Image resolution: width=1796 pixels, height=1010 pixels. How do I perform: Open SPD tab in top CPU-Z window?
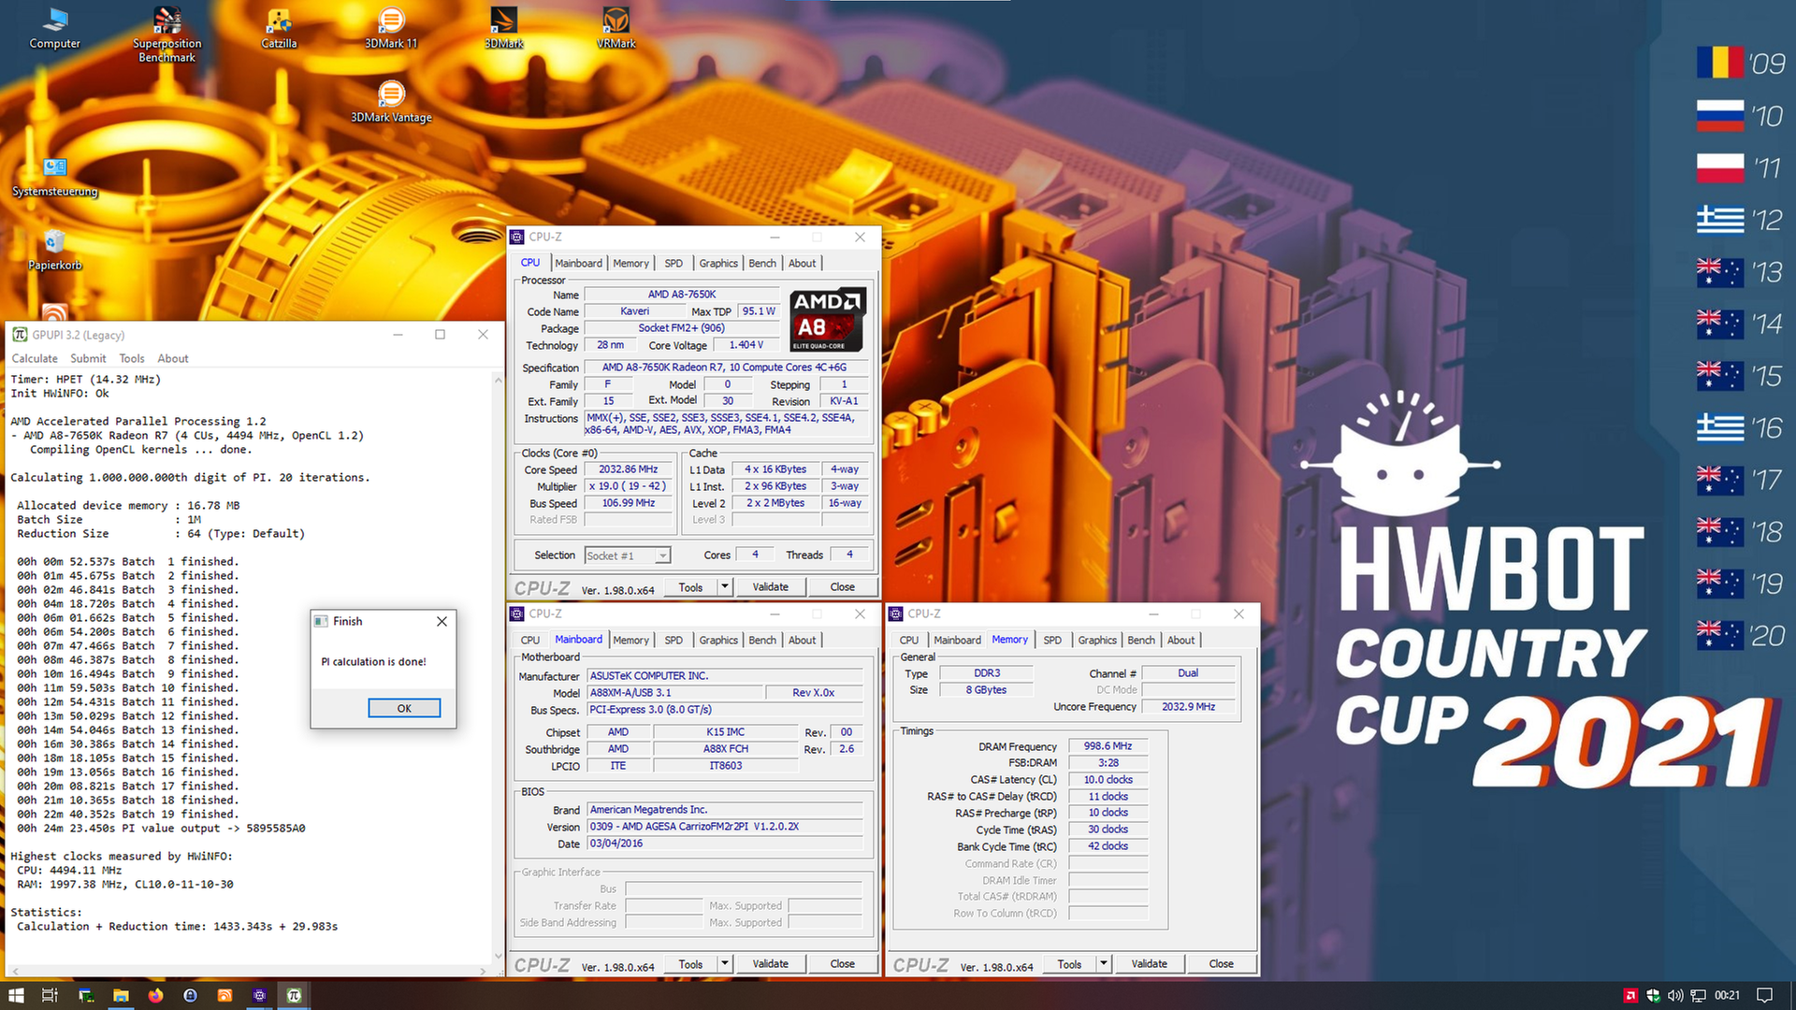coord(673,263)
